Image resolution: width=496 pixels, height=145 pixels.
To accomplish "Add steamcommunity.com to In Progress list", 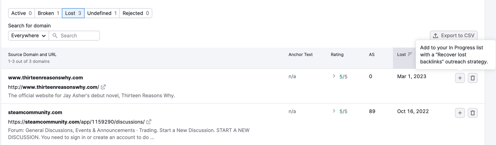I will click(x=460, y=113).
